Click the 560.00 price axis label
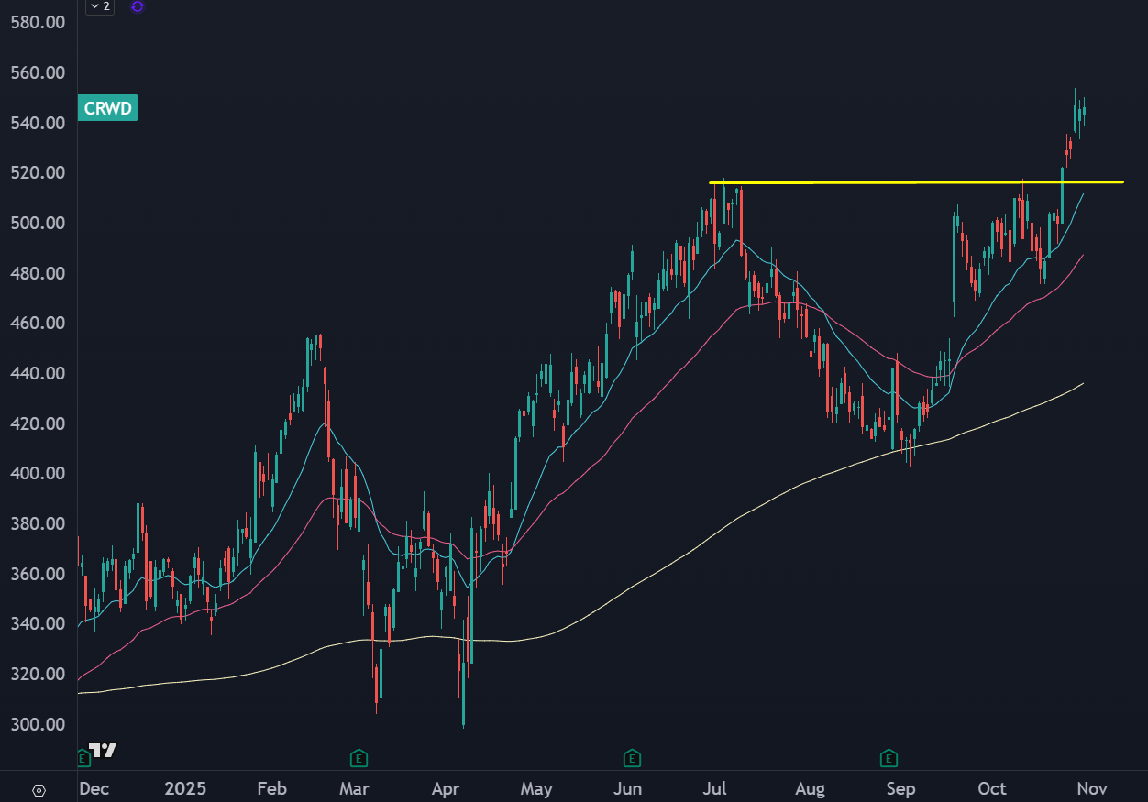The width and height of the screenshot is (1148, 802). pos(37,72)
